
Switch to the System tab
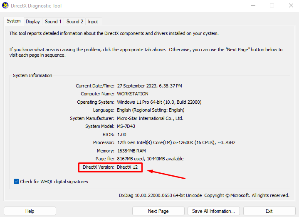14,21
